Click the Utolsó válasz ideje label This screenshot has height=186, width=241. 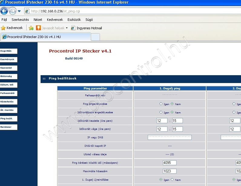(95, 154)
